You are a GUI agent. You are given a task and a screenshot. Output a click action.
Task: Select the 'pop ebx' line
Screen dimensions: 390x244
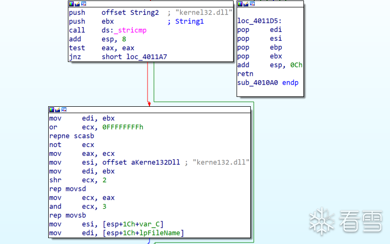tap(259, 56)
